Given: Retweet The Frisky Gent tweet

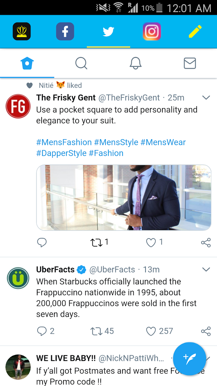Looking at the screenshot, I should click(x=96, y=243).
